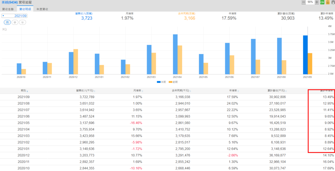335x171 pixels.
Task: Click the orange 2020/12 prior-period bar
Action: tap(76, 62)
